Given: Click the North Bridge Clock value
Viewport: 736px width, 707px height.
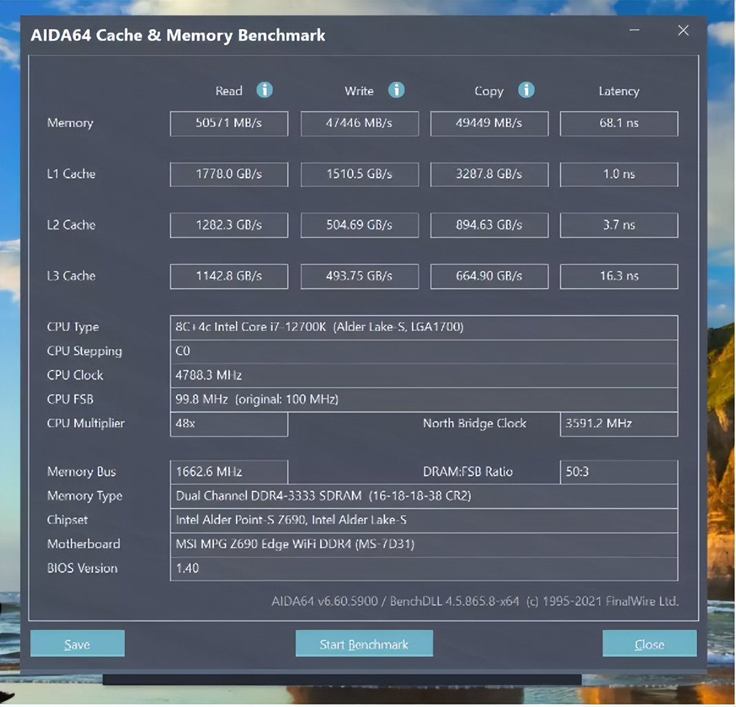Looking at the screenshot, I should click(x=619, y=424).
